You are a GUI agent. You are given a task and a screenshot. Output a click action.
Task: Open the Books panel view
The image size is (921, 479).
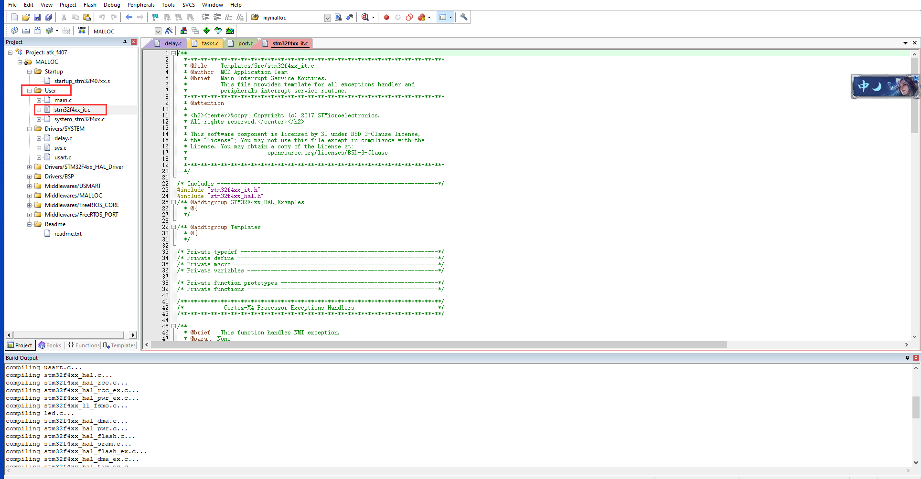[50, 345]
